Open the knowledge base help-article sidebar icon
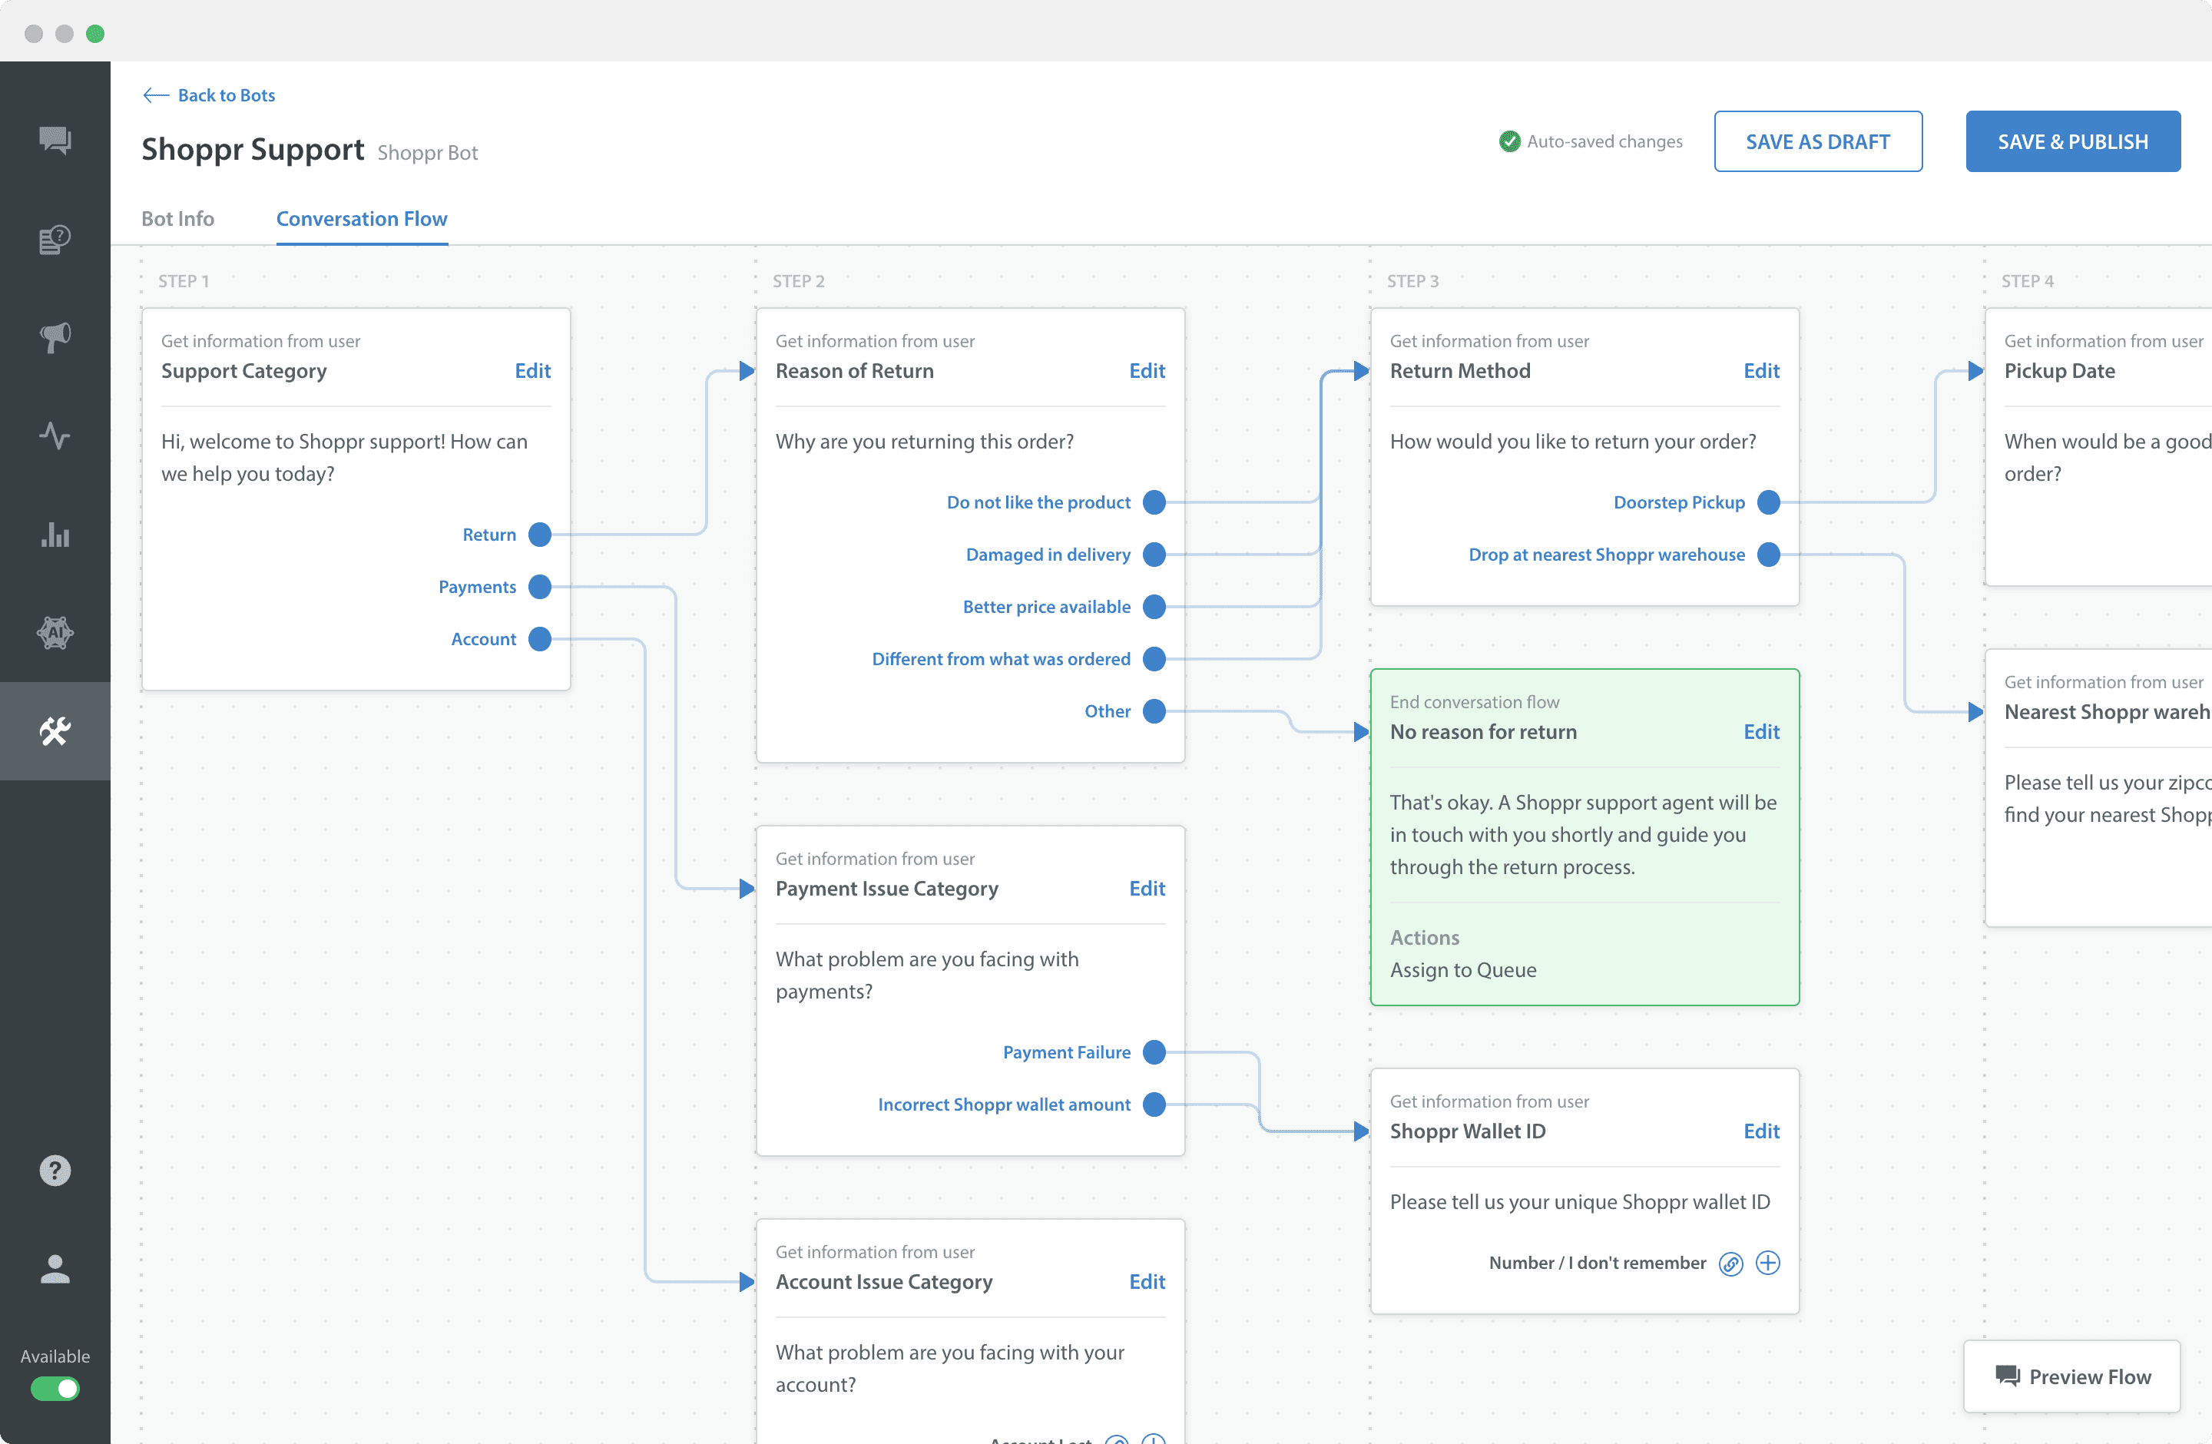The height and width of the screenshot is (1444, 2212). 55,239
